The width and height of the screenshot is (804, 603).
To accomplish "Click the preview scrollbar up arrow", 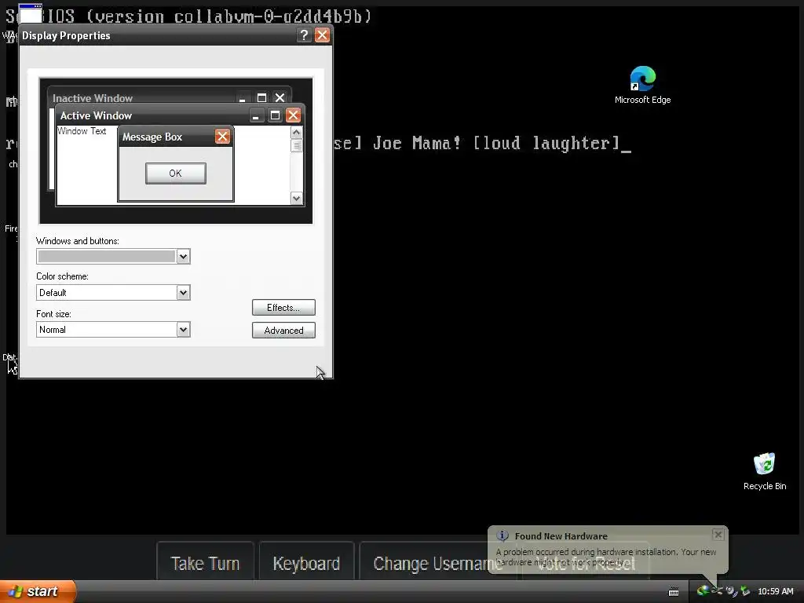I will click(x=296, y=132).
